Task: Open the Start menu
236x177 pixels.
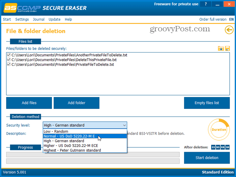Action: [x=7, y=20]
